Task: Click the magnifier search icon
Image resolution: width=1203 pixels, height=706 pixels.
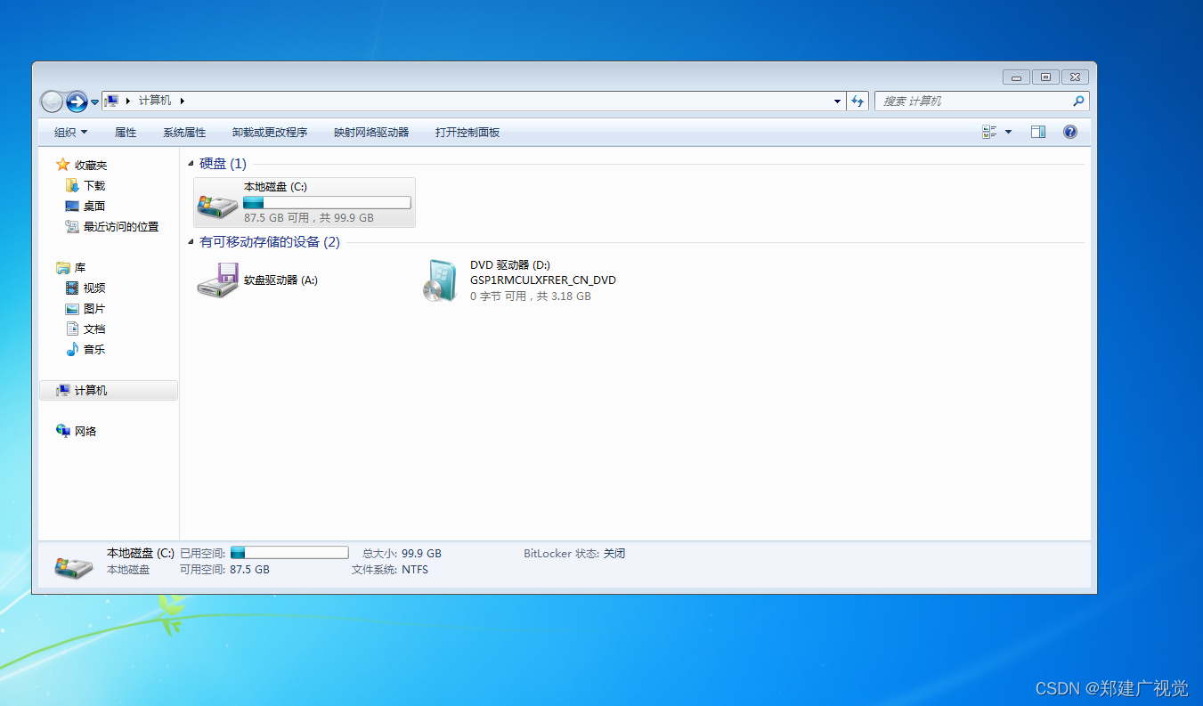Action: [x=1078, y=101]
